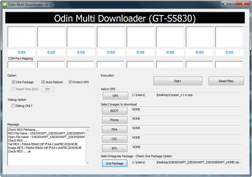The height and width of the screenshot is (177, 252).
Task: Click the PDA image button
Action: 115,129
